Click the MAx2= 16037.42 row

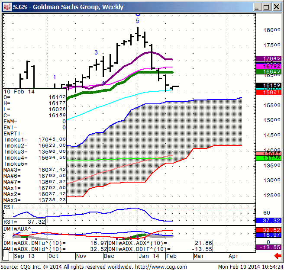(35, 194)
